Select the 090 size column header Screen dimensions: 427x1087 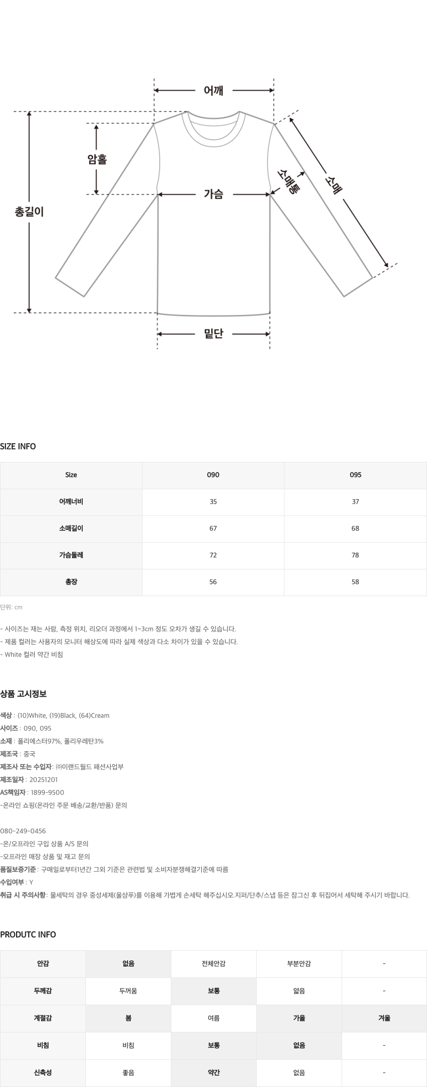(213, 475)
